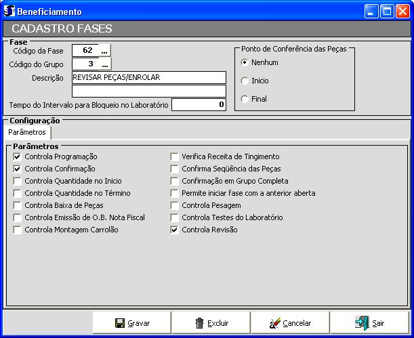Click into the Descrição text field
This screenshot has height=338, width=414.
148,77
